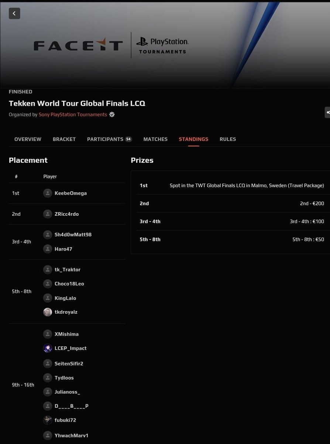Screen dimensions: 330x444
Task: Click the tournament title Tekken World Tour Global Finals LCQ
Action: (x=77, y=103)
